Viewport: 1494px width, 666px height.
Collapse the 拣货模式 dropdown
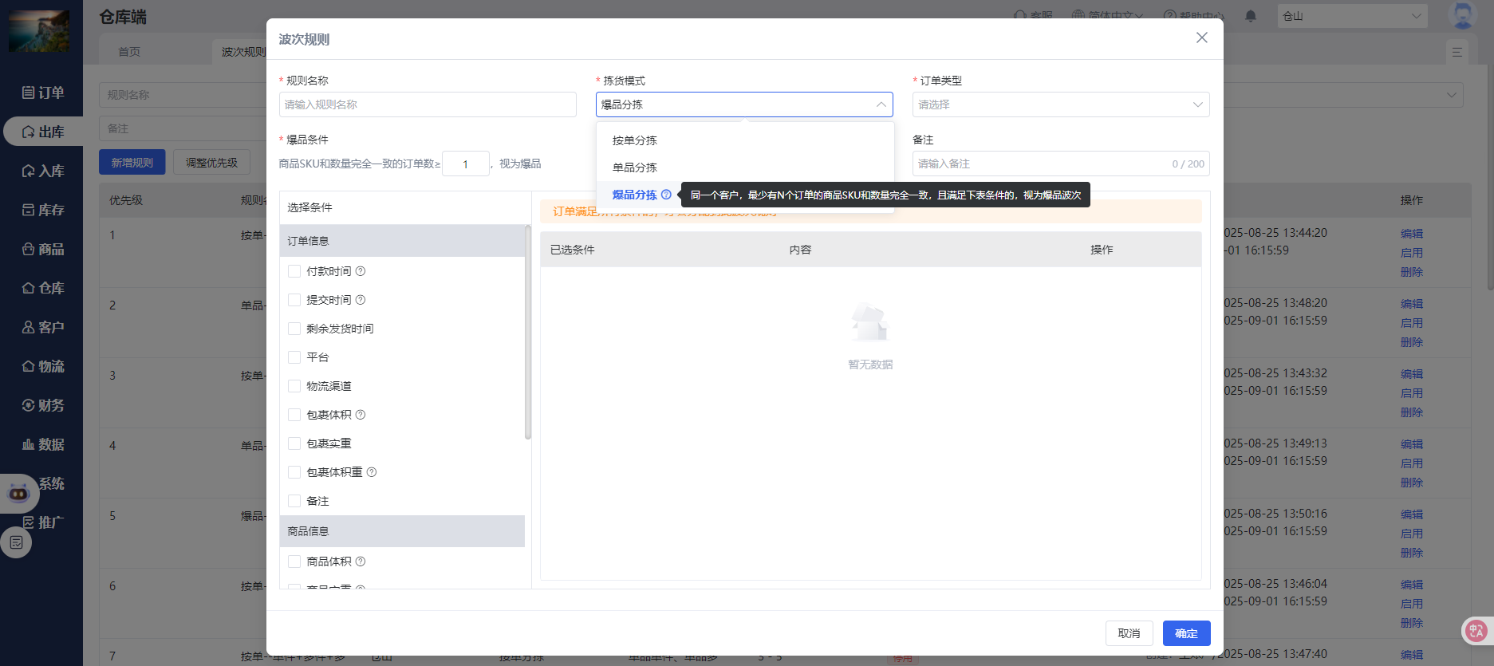click(x=881, y=104)
